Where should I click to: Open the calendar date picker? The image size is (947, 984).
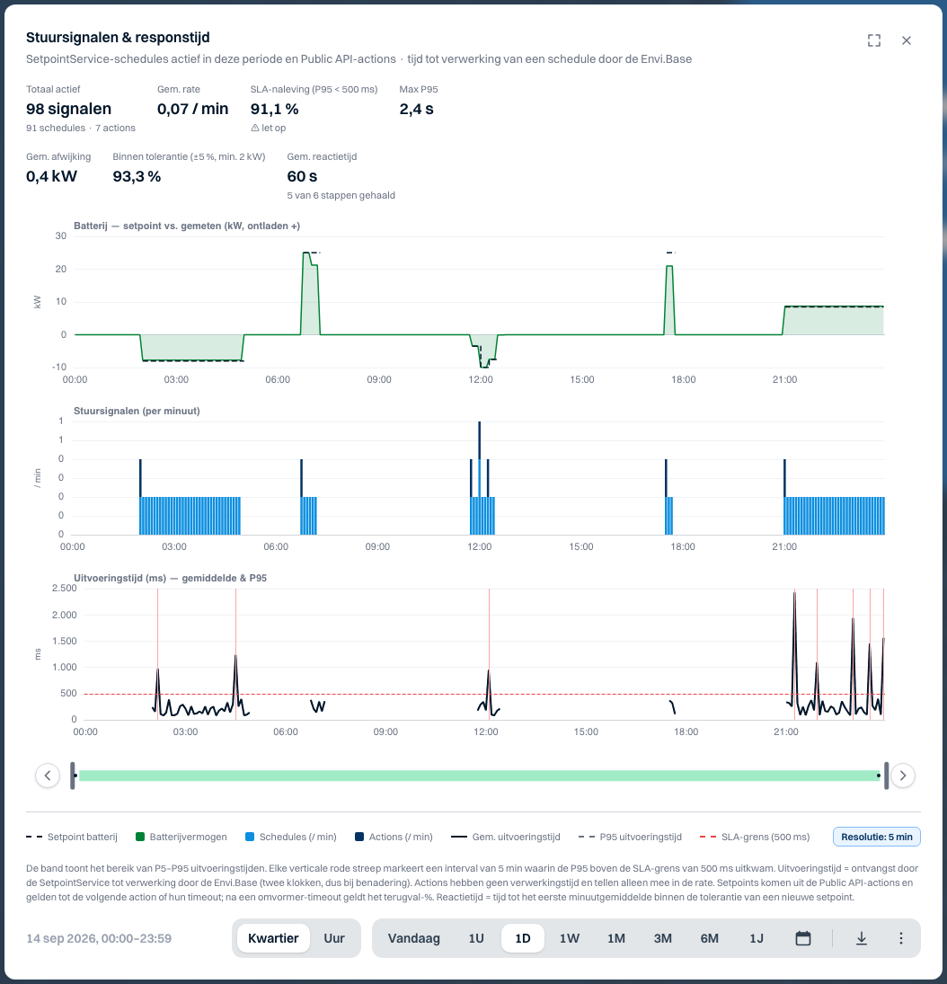(x=802, y=938)
